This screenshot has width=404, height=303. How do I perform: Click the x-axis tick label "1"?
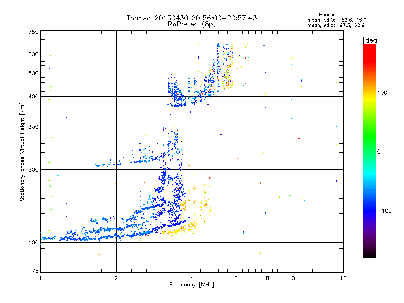(x=40, y=278)
